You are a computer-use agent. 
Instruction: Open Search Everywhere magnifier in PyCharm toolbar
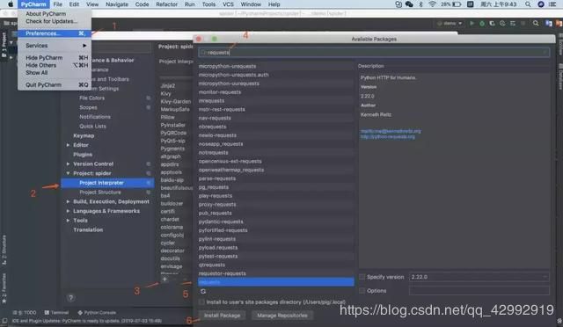click(x=536, y=24)
